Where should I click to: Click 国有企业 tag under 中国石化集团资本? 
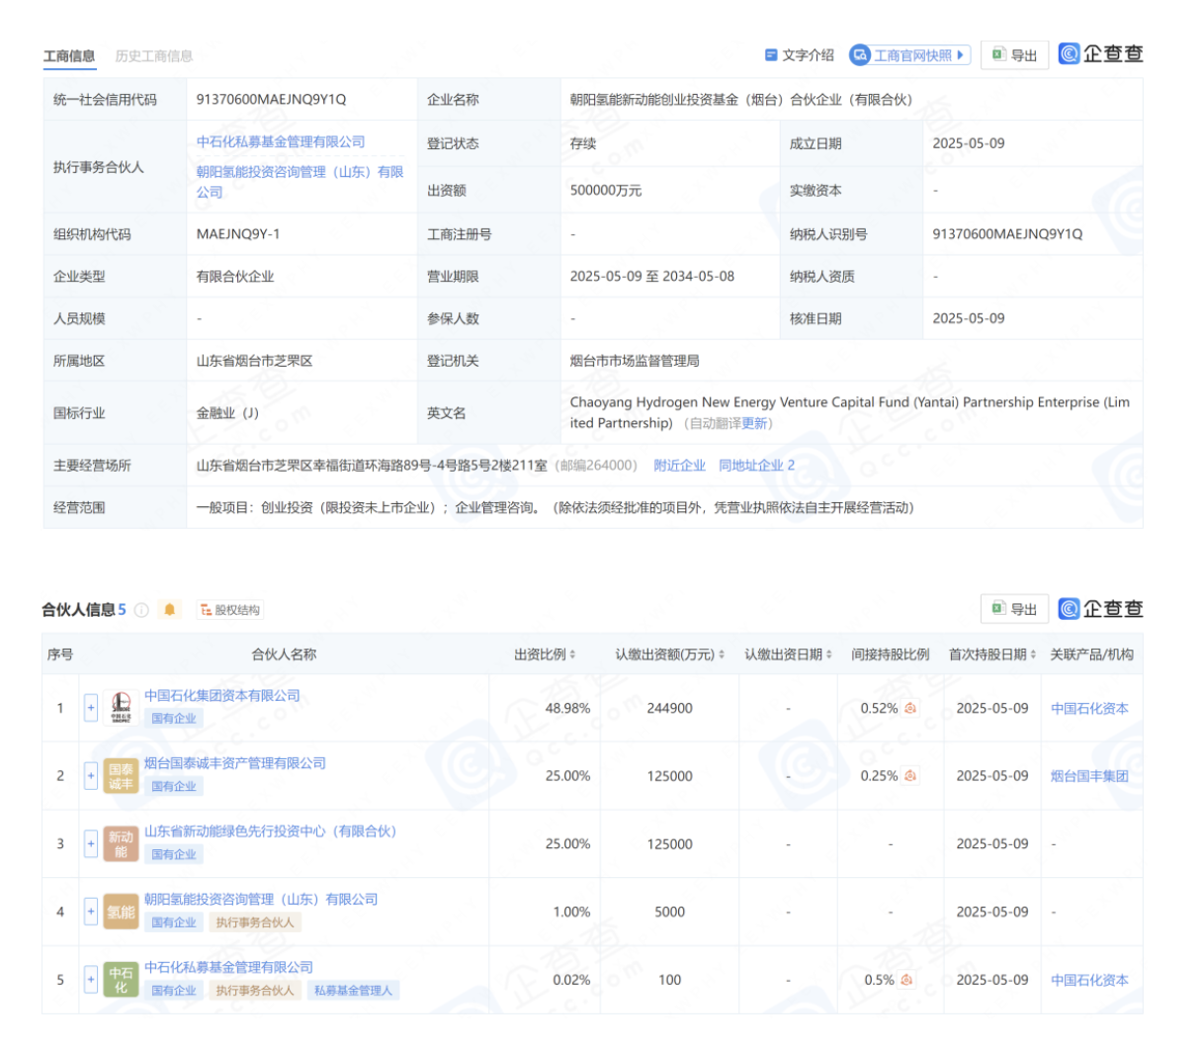pos(174,719)
